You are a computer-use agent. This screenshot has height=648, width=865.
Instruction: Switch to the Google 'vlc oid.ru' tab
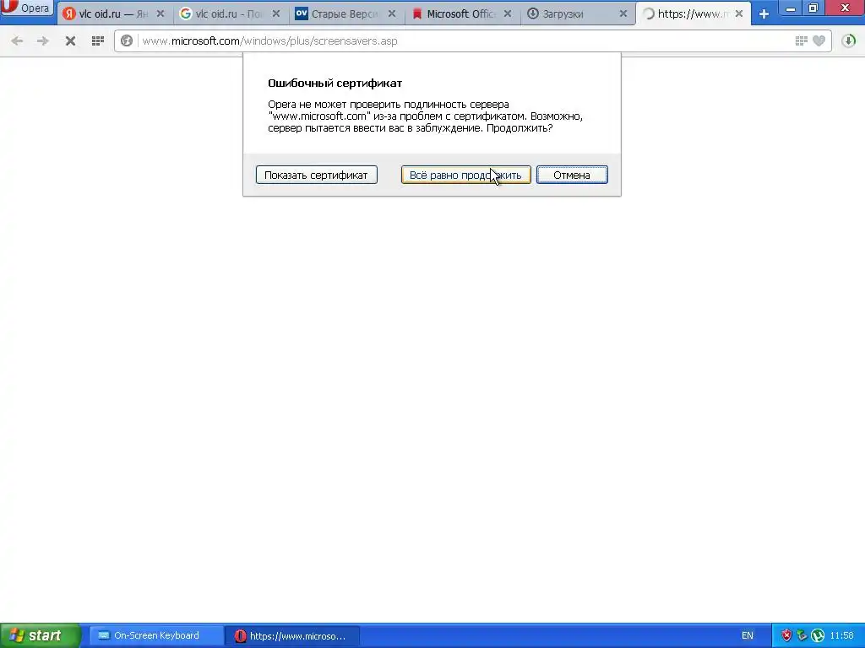[231, 13]
